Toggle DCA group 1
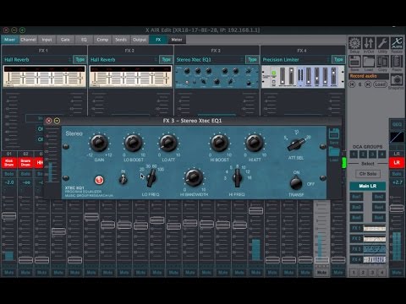Viewport: 406px width, 304px height. coord(354,154)
